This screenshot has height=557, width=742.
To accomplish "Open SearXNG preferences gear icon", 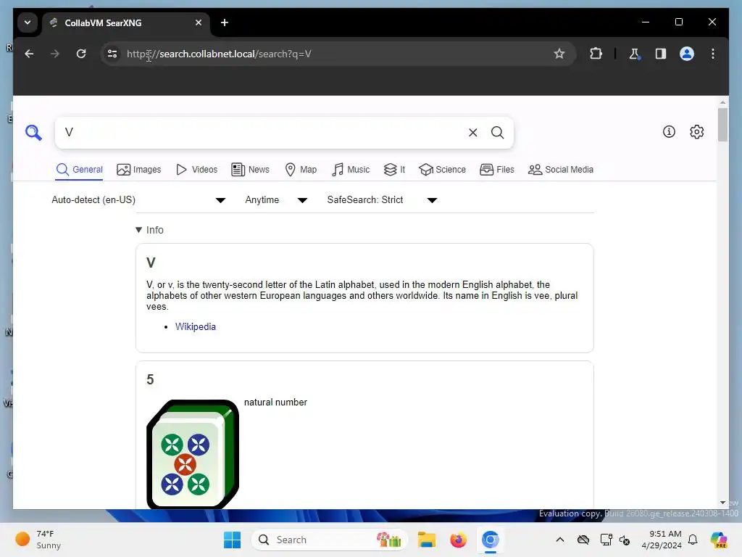I will [x=696, y=132].
